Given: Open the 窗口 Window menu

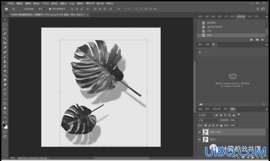Looking at the screenshot, I should (x=100, y=3).
